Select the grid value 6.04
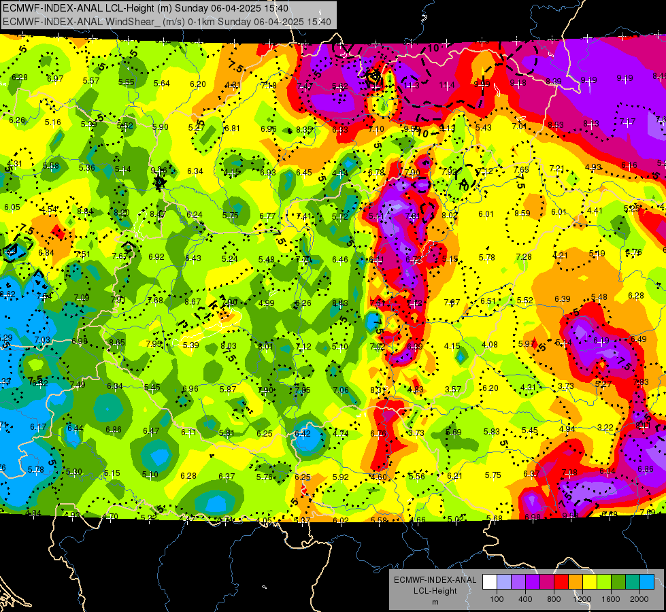This screenshot has width=666, height=612. pos(607,471)
